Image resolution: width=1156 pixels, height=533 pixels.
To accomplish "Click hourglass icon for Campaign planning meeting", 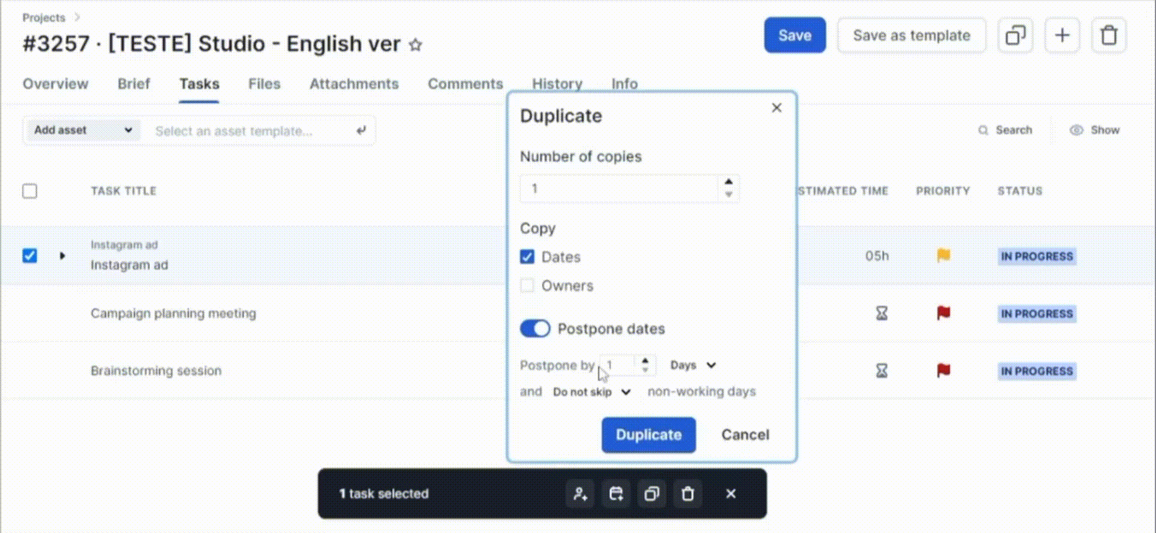I will (881, 313).
